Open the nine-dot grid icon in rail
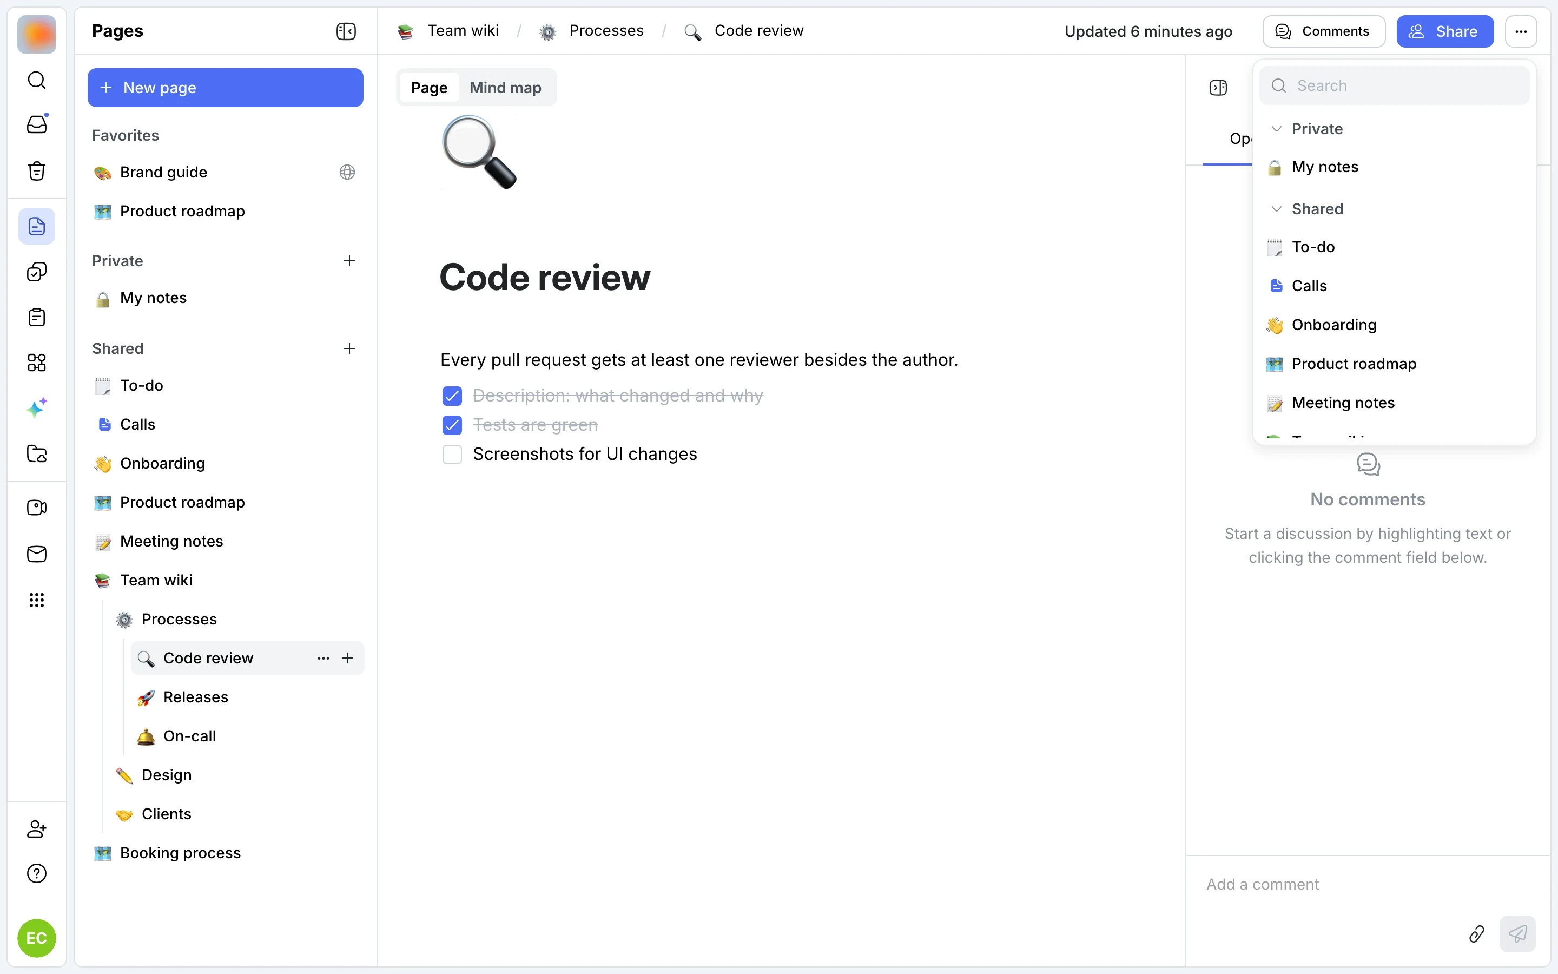This screenshot has width=1558, height=974. [x=37, y=601]
